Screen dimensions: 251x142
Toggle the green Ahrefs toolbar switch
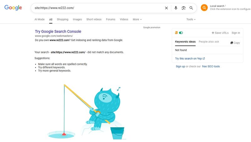point(181,33)
